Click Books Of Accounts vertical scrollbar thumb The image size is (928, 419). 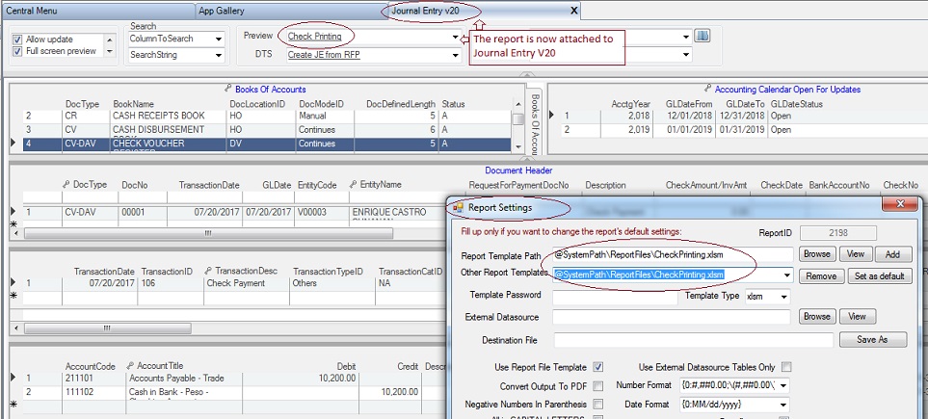[517, 118]
